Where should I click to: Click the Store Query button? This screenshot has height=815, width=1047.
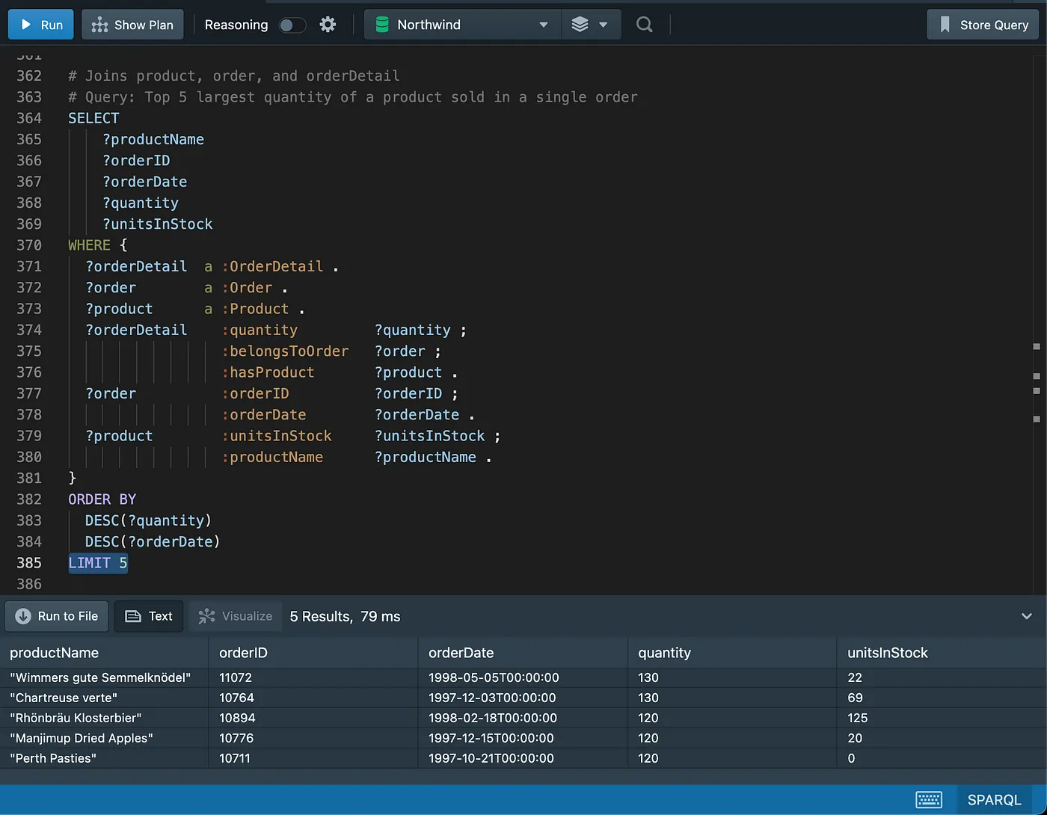(x=983, y=25)
